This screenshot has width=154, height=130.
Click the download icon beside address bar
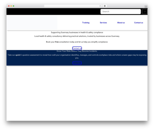pos(105,6)
